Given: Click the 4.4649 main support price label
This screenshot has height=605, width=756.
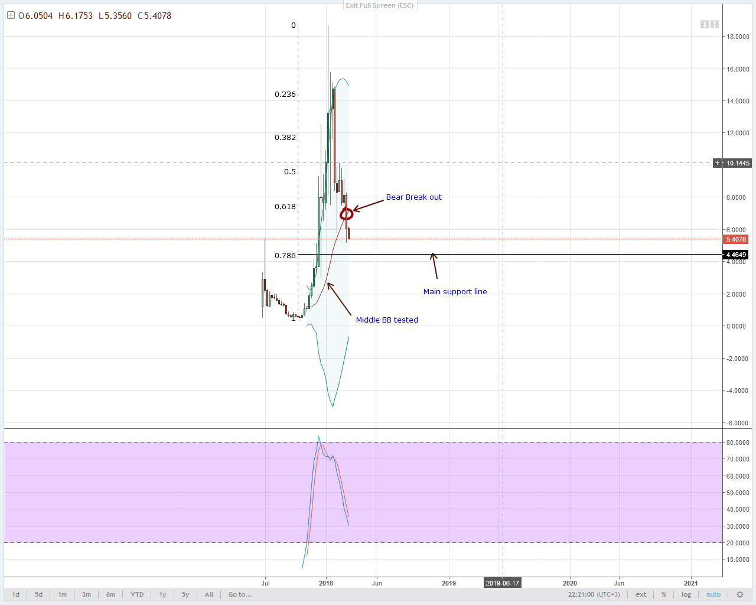Looking at the screenshot, I should pos(736,255).
